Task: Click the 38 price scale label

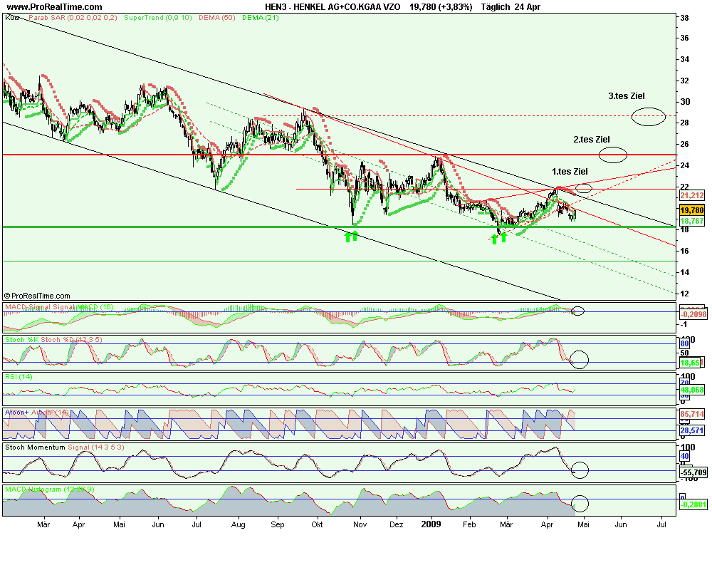Action: coord(684,18)
